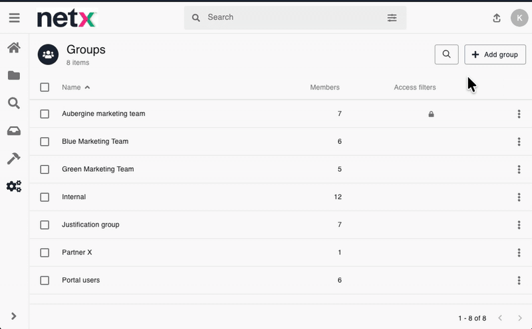
Task: Open the hamburger main menu
Action: (14, 18)
